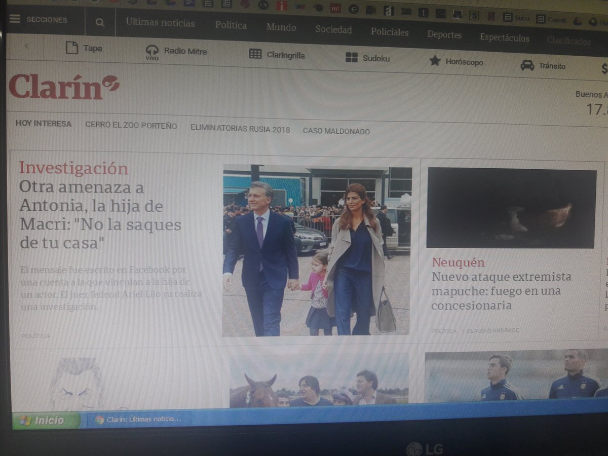
Task: Click the Tránsito car icon
Action: 527,65
